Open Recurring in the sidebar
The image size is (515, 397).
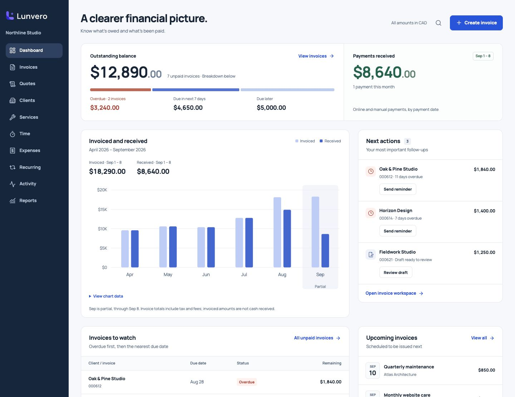click(34, 167)
